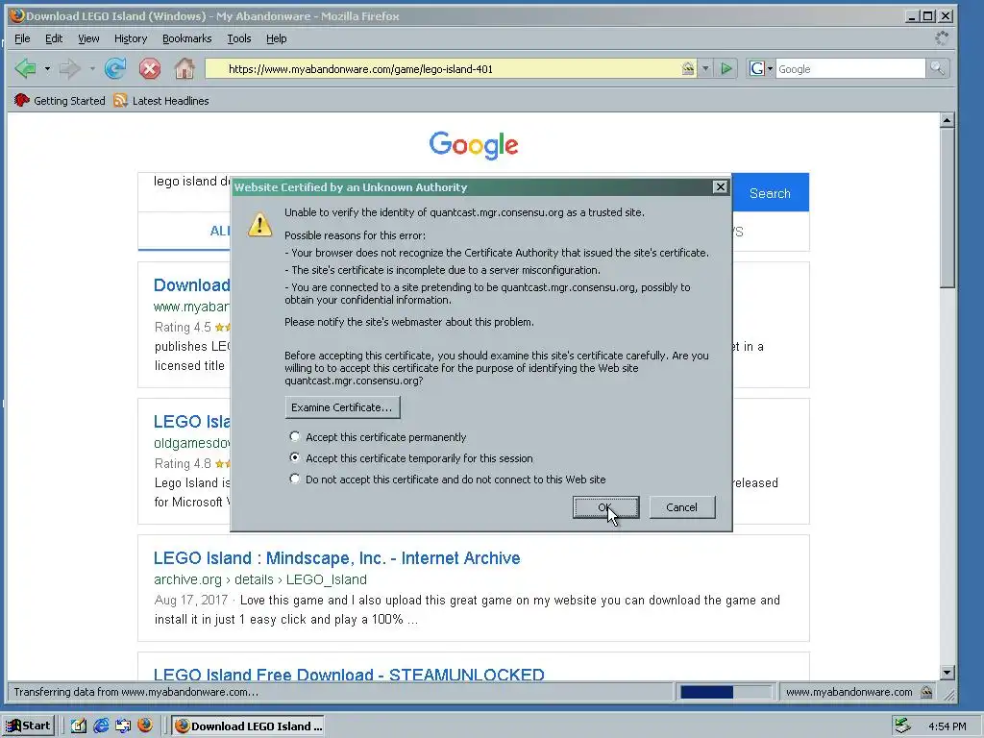Click the Forward arrow button
The width and height of the screenshot is (984, 738).
pos(69,68)
